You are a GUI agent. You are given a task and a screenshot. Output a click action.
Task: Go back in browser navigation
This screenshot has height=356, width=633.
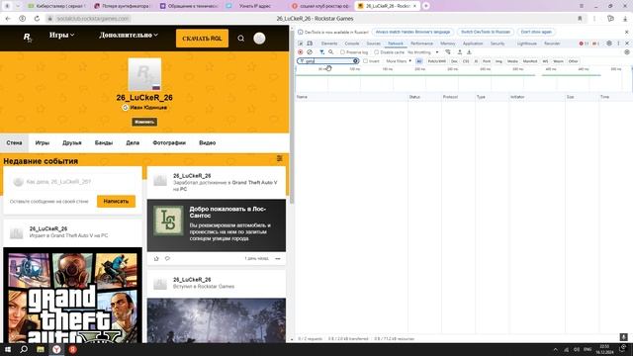(8, 19)
